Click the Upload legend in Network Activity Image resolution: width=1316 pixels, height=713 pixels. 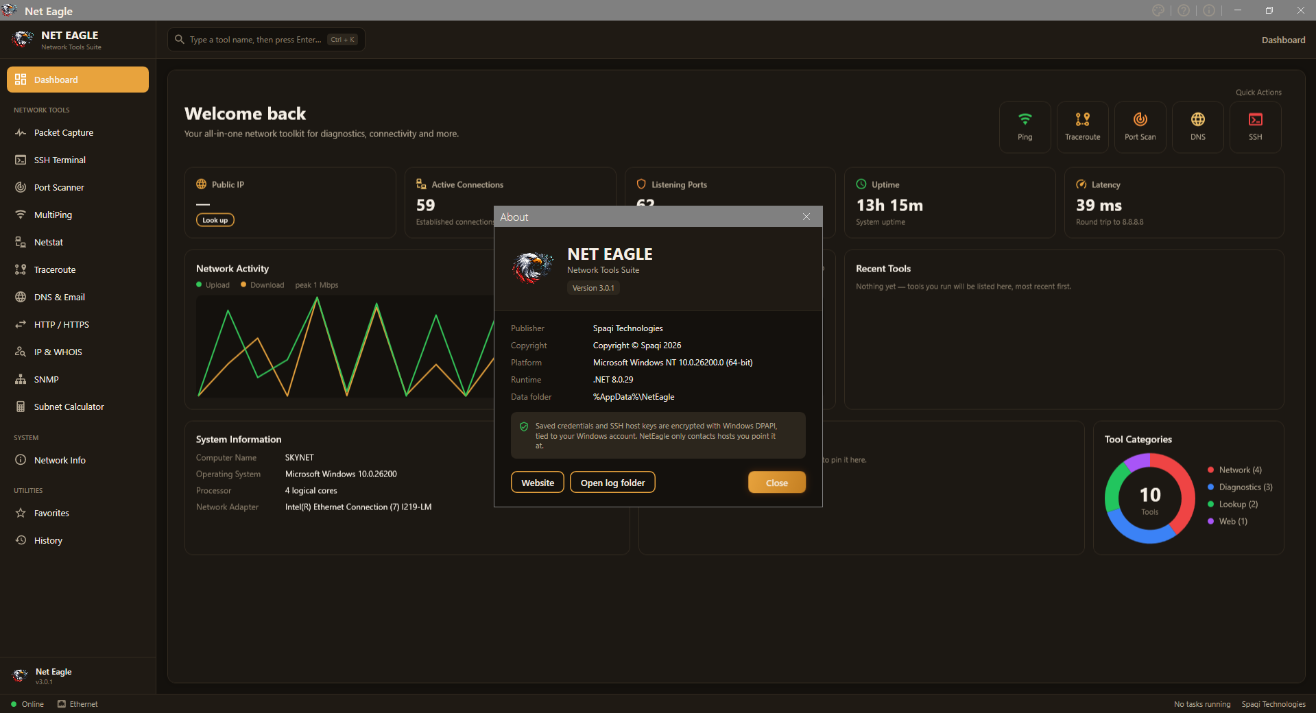point(213,285)
